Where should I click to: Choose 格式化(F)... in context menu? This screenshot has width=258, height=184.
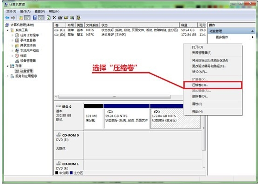coord(213,72)
